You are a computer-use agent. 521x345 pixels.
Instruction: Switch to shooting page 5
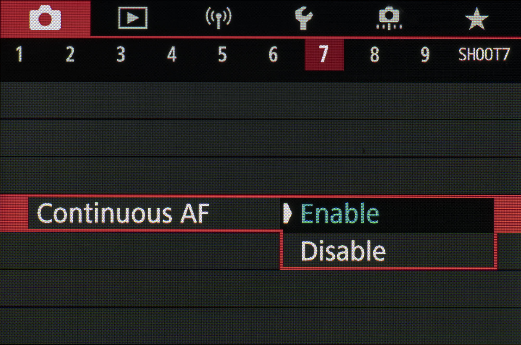click(x=222, y=54)
